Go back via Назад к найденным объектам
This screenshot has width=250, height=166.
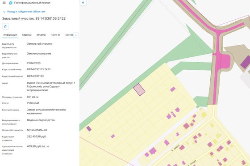click(x=26, y=12)
